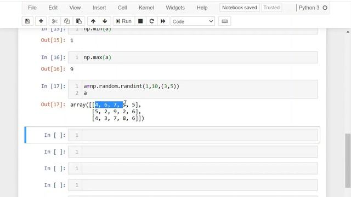This screenshot has height=197, width=351.
Task: Copy selected cells using the copy icon
Action: [x=67, y=21]
